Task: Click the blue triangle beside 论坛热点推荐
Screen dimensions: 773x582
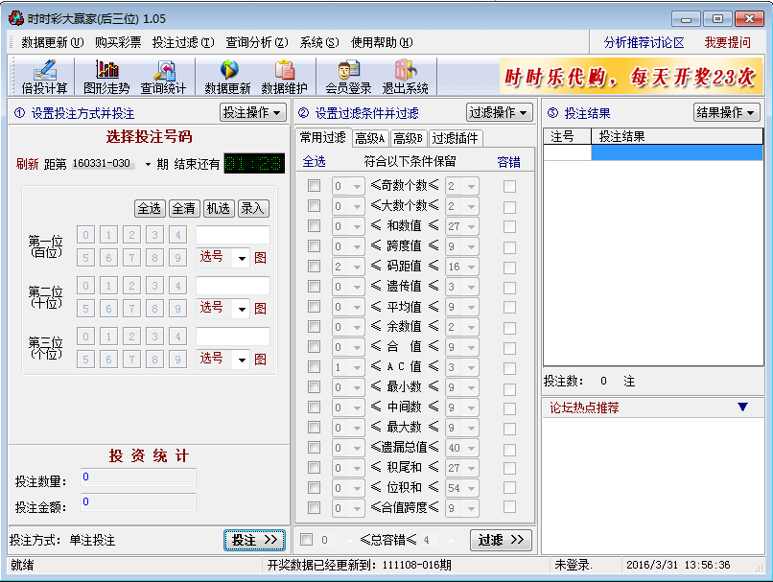Action: tap(742, 407)
